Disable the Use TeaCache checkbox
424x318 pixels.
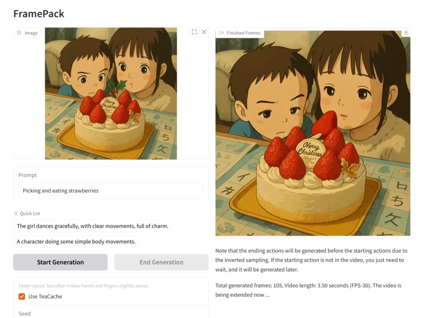pos(22,296)
